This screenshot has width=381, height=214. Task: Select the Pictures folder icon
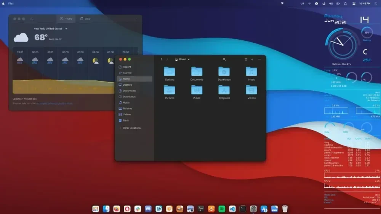pyautogui.click(x=170, y=90)
